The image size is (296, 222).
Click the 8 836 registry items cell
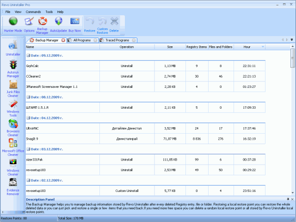[197, 139]
